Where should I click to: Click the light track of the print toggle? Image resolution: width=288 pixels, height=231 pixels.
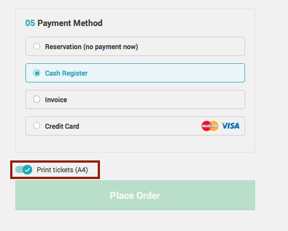(x=19, y=169)
